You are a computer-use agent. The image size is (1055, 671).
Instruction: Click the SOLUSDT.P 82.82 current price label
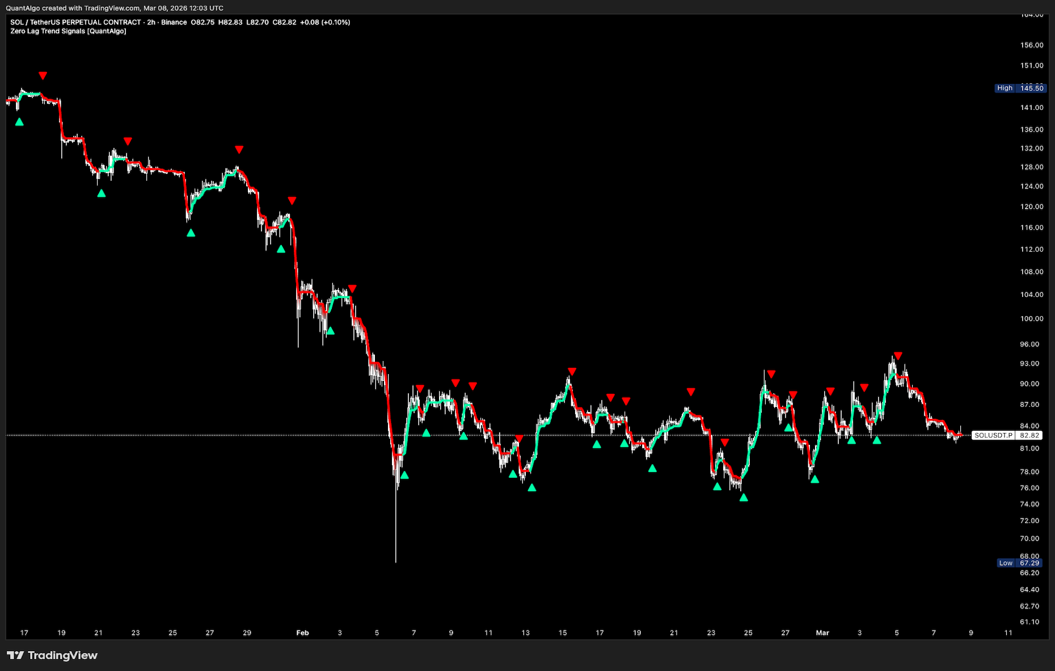[x=1007, y=435]
